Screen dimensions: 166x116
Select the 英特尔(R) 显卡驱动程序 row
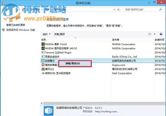tap(103, 73)
